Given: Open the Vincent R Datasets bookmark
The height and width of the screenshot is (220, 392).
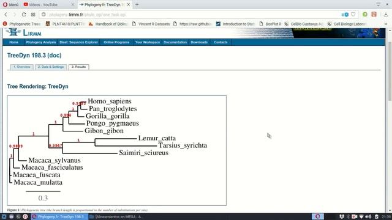Looking at the screenshot, I should (x=151, y=24).
